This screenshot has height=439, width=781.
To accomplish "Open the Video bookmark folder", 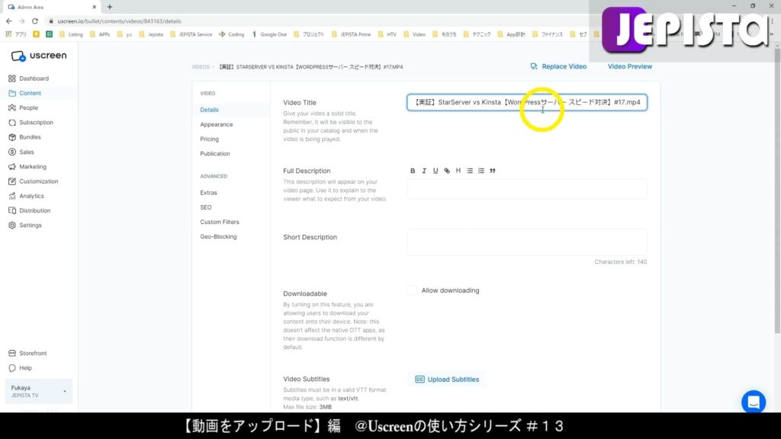I will [x=414, y=34].
